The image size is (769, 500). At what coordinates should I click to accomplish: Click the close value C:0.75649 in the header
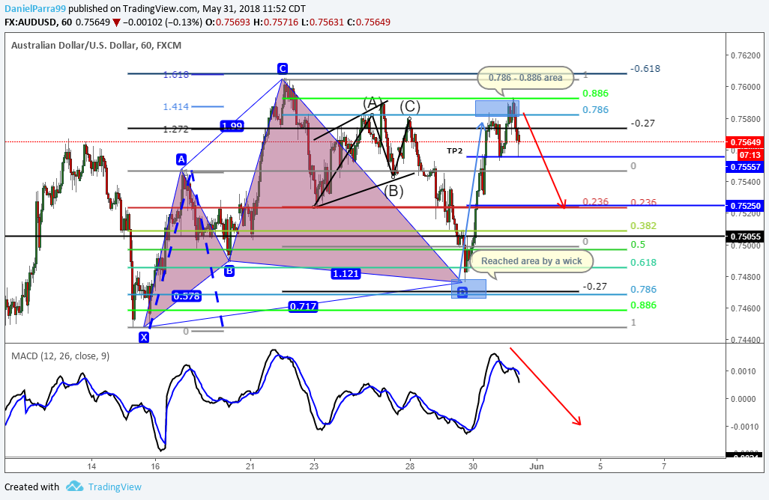click(368, 22)
